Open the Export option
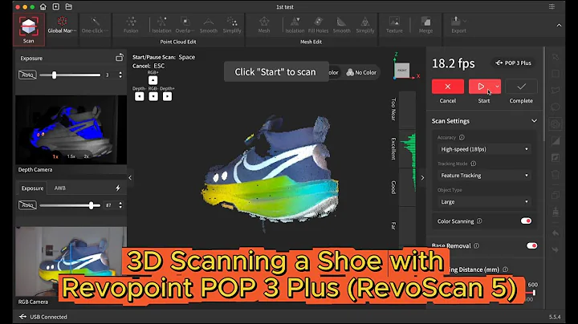 point(458,25)
